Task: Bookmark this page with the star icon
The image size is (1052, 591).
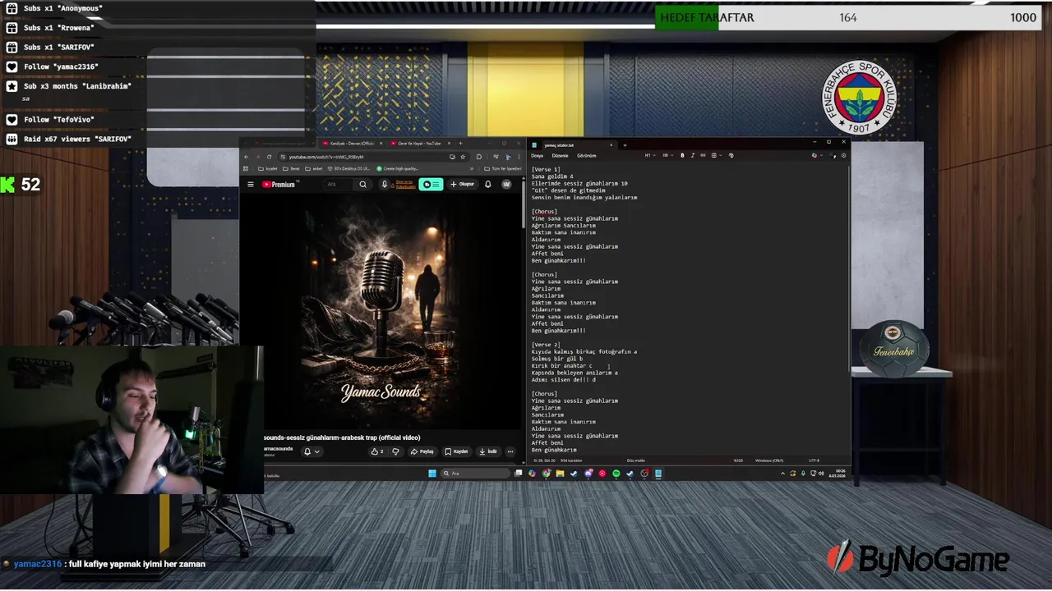Action: [x=463, y=157]
